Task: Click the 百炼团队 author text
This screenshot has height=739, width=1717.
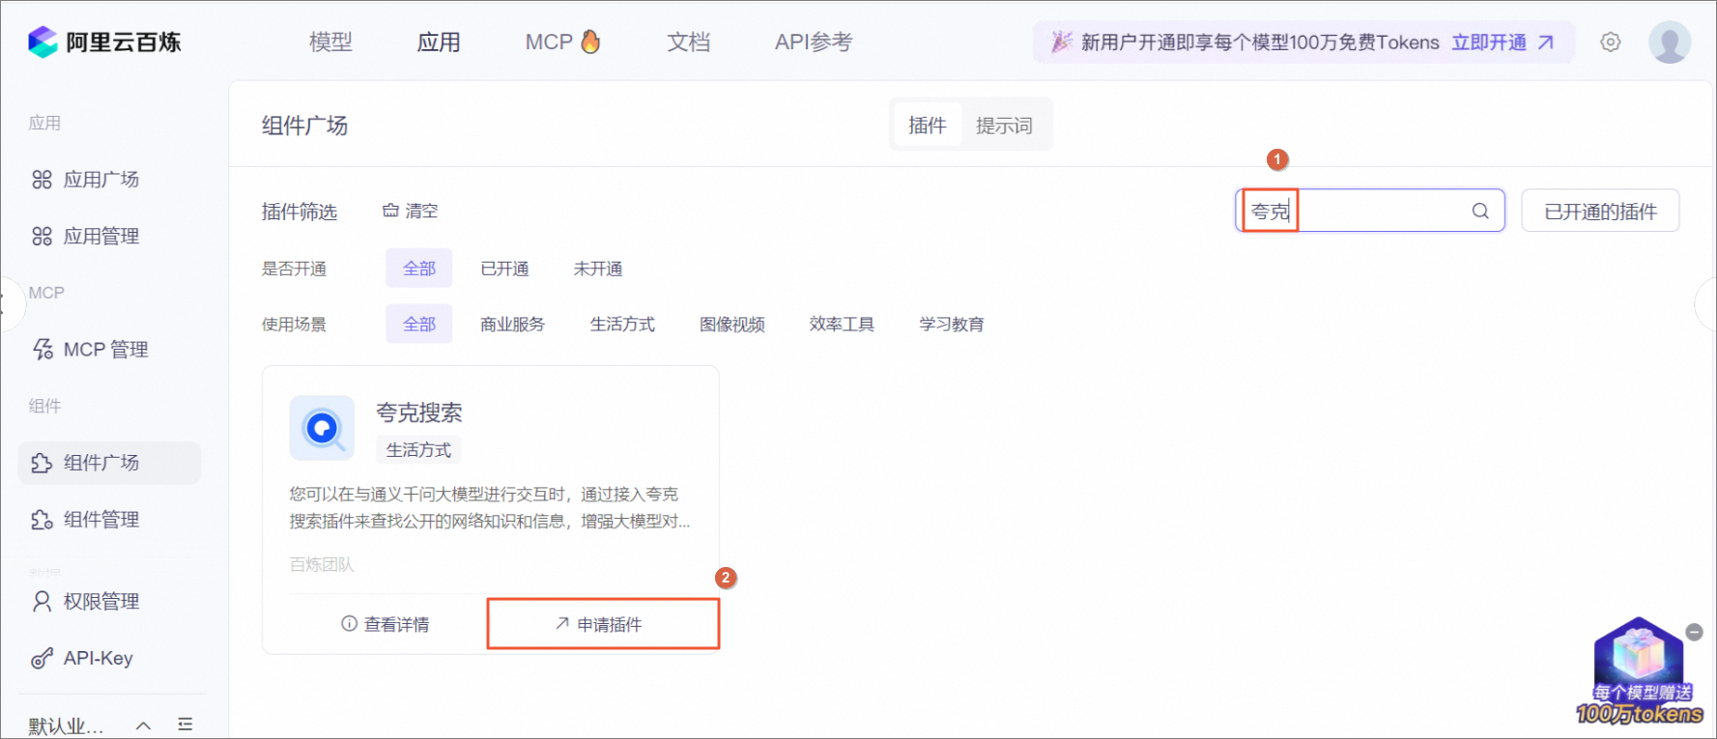Action: click(x=322, y=564)
